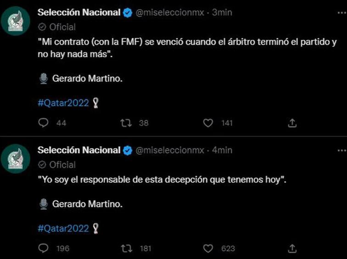Open more options on the 4min tweet
Screen dimensions: 347x259
tap(341, 150)
